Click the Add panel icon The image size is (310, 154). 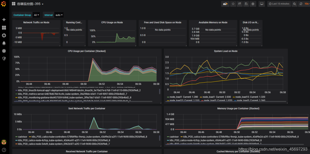(x=225, y=4)
